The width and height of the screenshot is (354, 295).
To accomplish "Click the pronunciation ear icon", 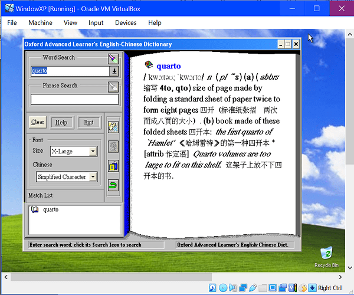I will (113, 127).
